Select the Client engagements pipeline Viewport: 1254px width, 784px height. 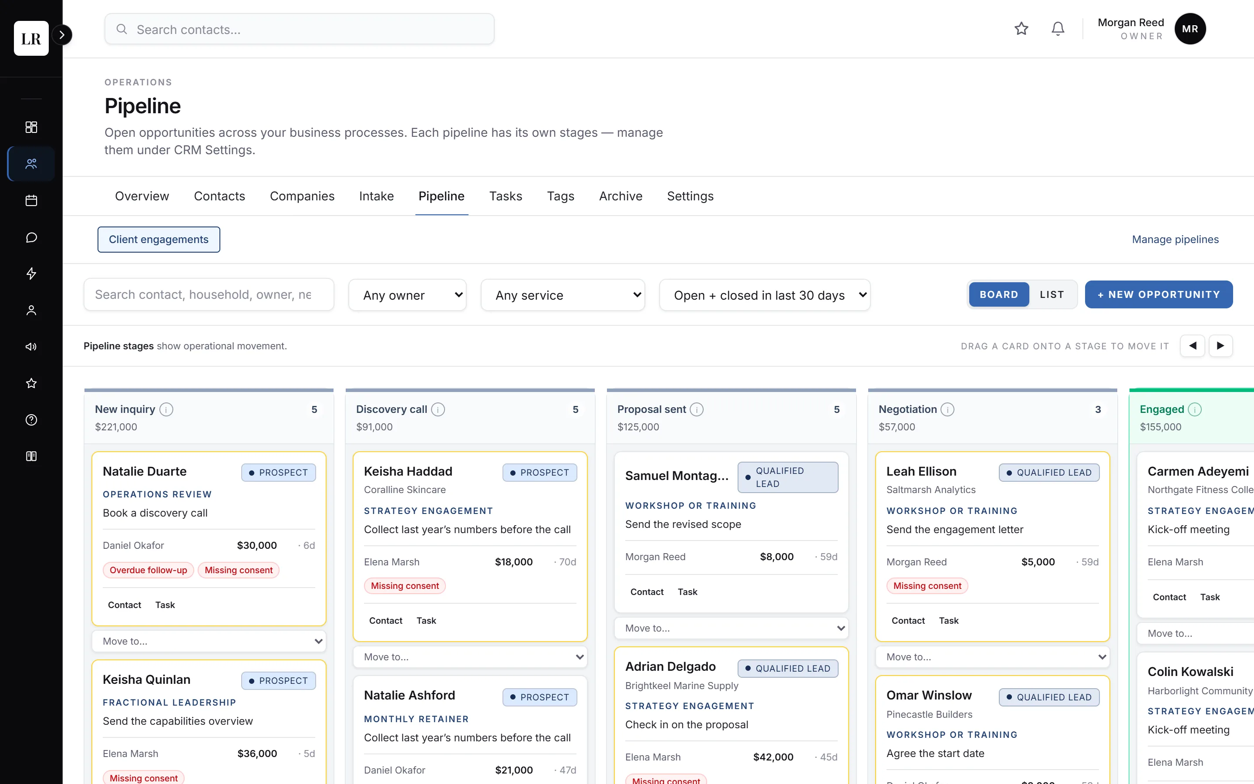pyautogui.click(x=158, y=240)
